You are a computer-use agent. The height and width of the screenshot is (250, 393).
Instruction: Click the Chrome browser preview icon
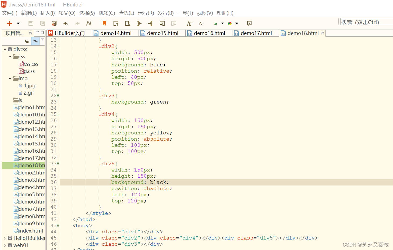pos(230,23)
